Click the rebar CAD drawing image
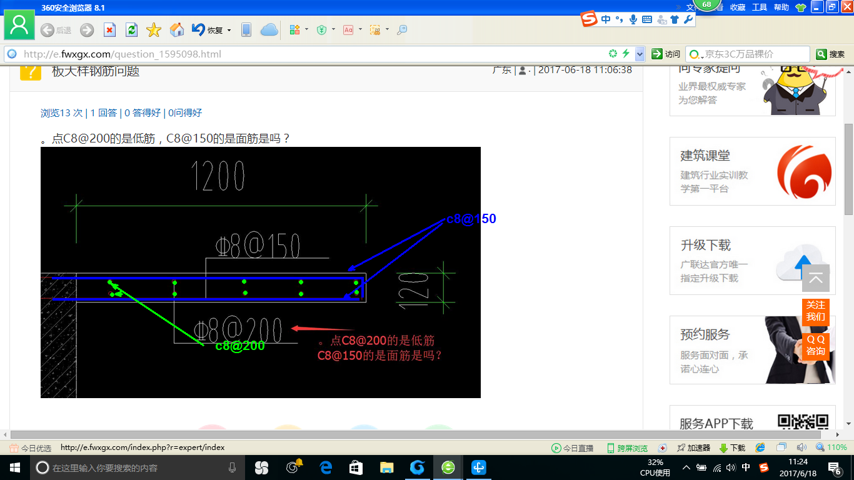The width and height of the screenshot is (854, 480). [261, 272]
